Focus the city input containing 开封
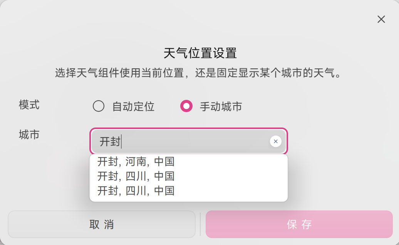 (x=193, y=142)
